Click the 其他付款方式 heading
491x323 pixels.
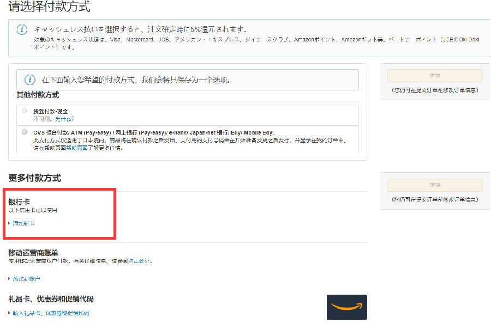tap(38, 95)
